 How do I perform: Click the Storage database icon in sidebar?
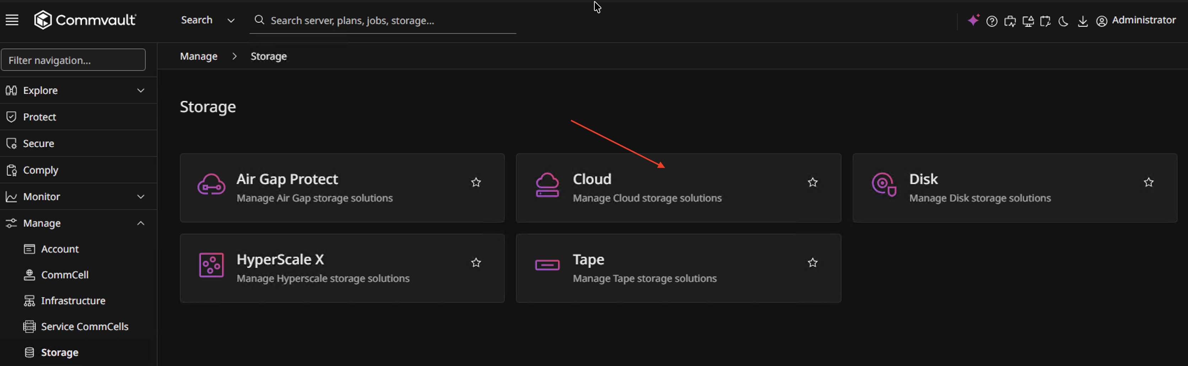pos(29,352)
